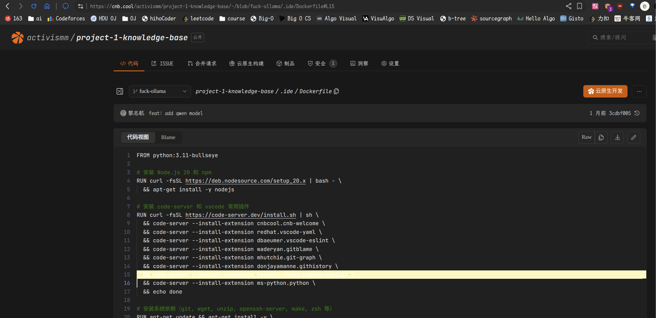Switch to 合并请求 tab
This screenshot has height=318, width=656.
pyautogui.click(x=202, y=64)
